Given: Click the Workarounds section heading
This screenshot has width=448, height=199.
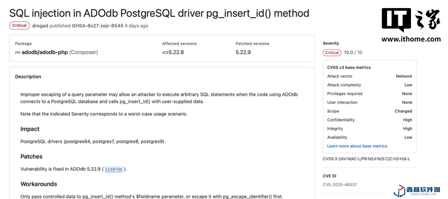Looking at the screenshot, I should pos(39,184).
